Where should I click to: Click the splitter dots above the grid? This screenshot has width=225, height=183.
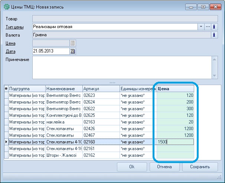112,83
